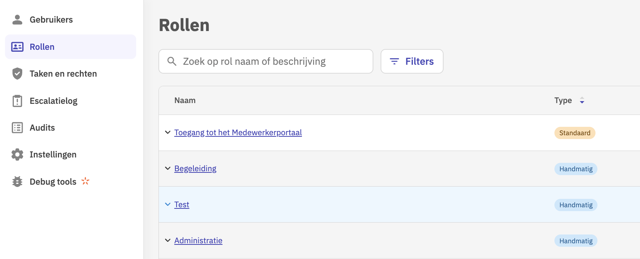The image size is (640, 259).
Task: Click the Escalatielog clipboard icon
Action: pyautogui.click(x=17, y=101)
